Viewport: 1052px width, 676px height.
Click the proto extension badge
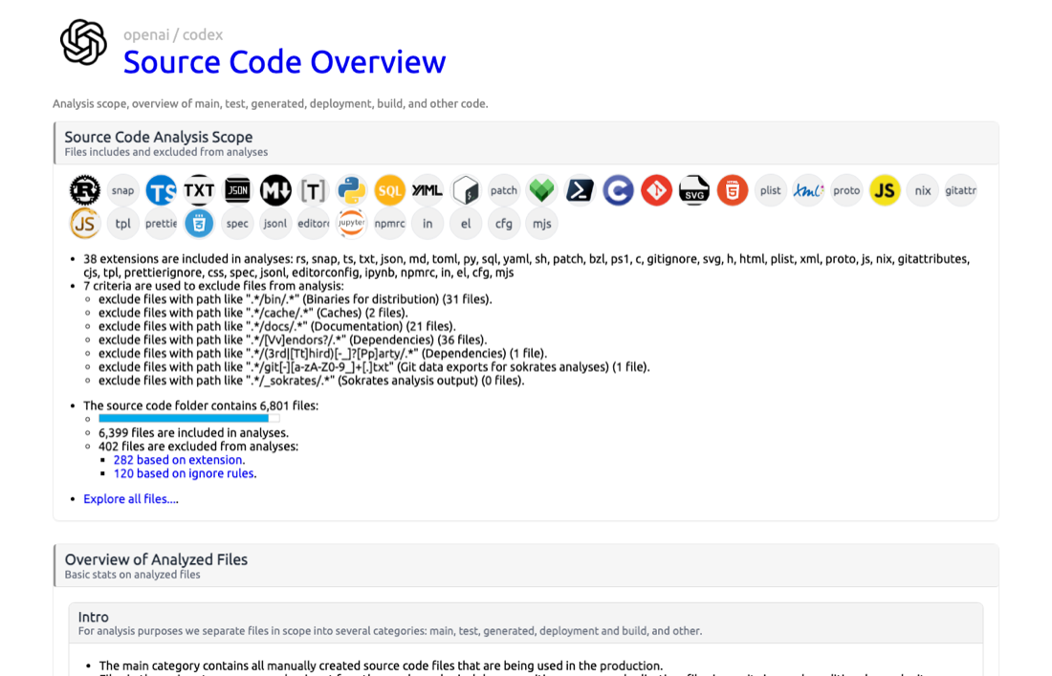point(846,190)
